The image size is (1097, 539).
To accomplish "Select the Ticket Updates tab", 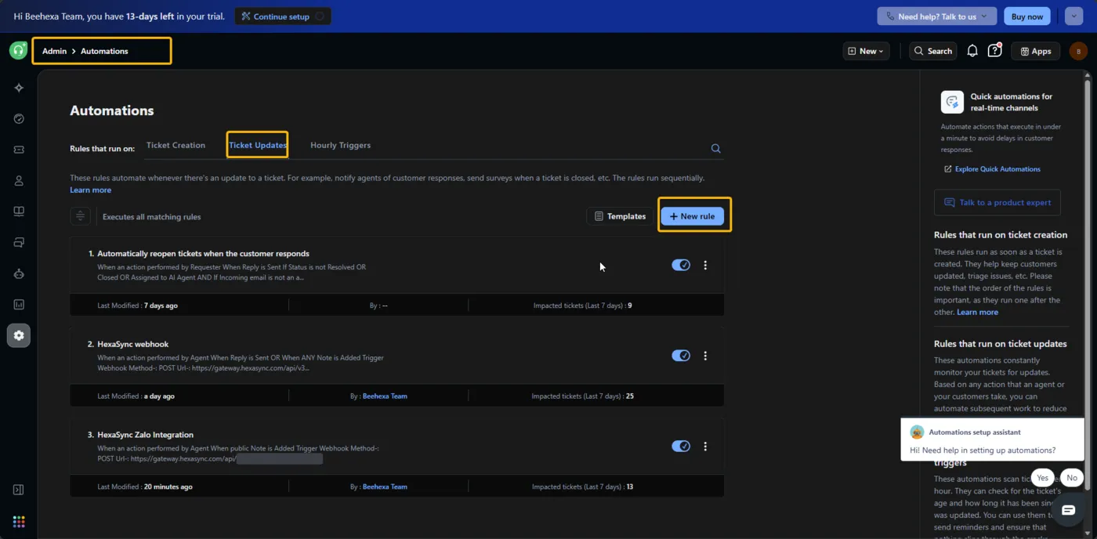I will tap(258, 145).
